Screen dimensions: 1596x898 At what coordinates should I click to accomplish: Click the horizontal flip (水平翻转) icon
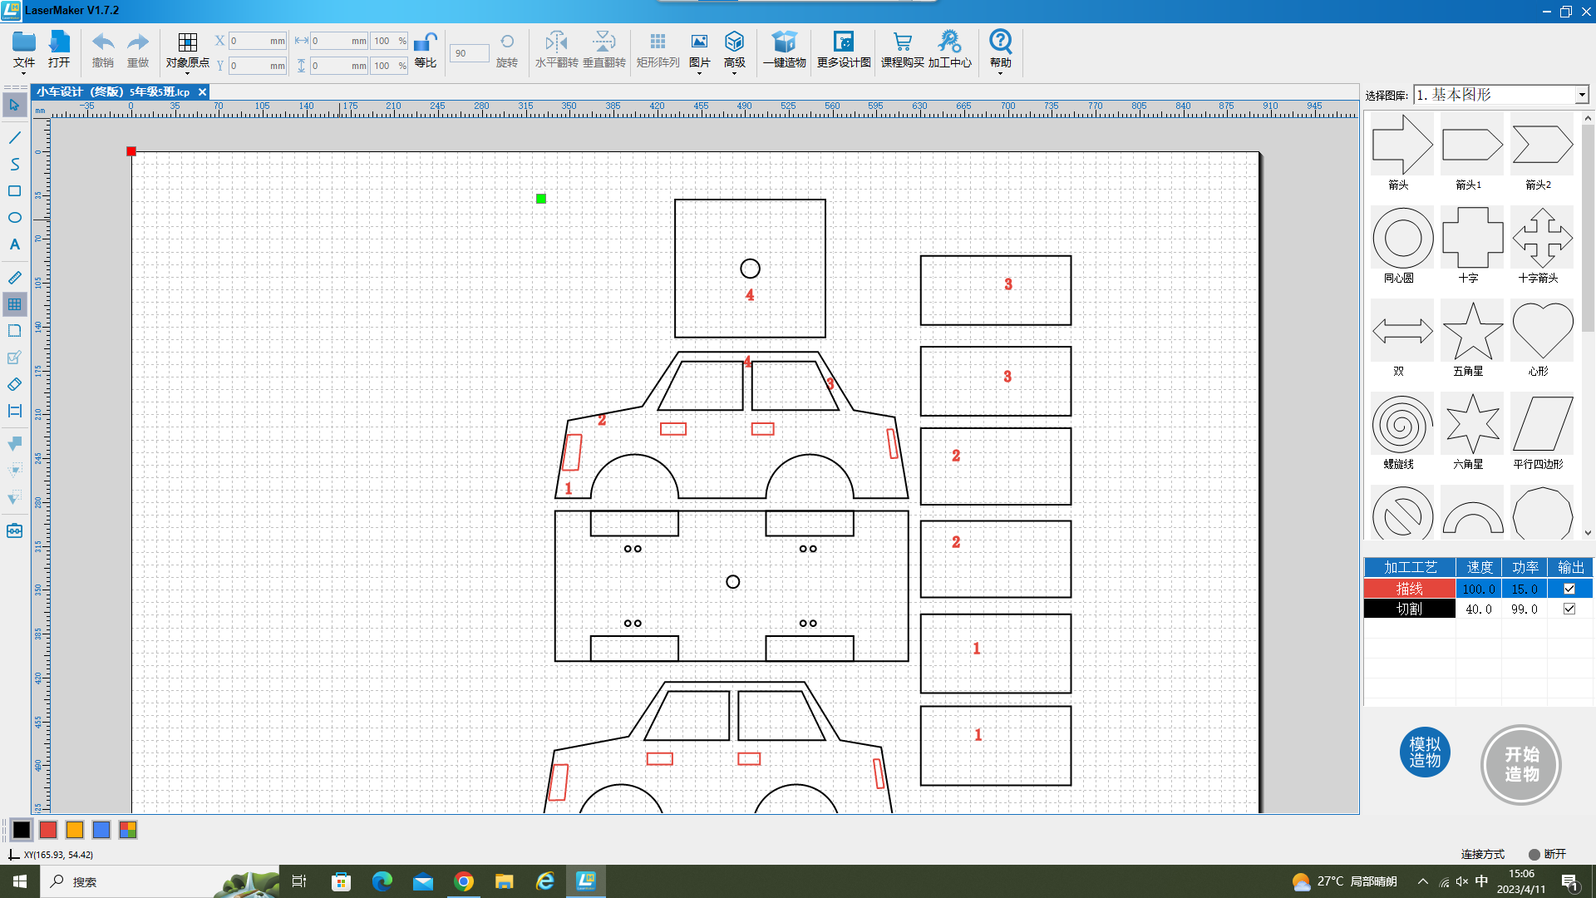(x=556, y=50)
